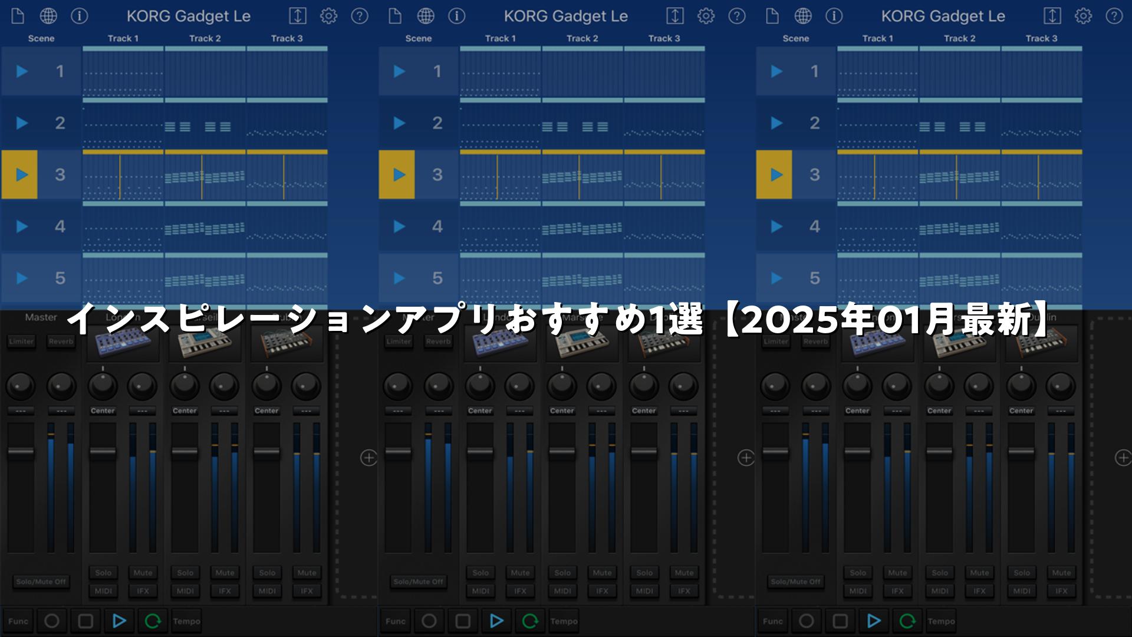
Task: Click Solo/Mute Off in middle screenshot
Action: (419, 582)
